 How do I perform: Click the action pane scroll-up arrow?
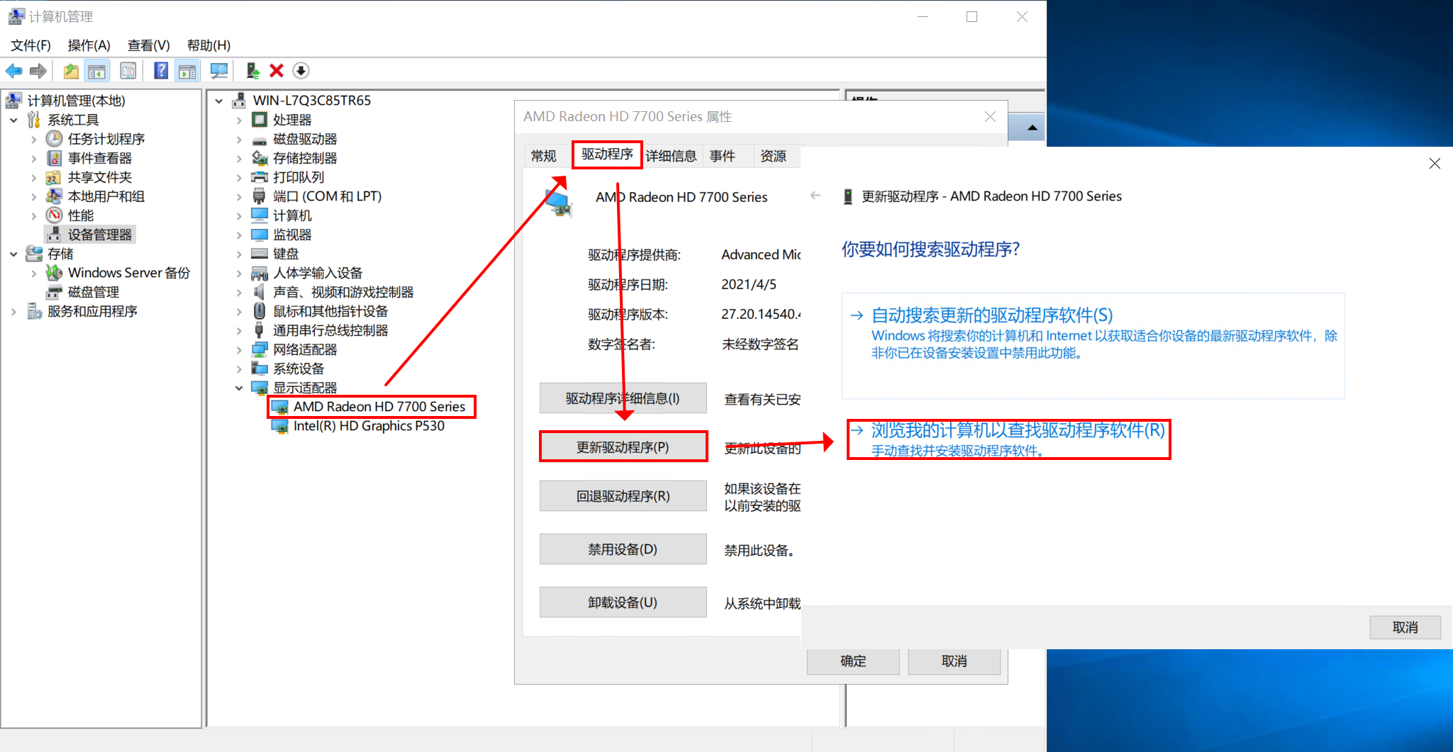click(x=1032, y=128)
